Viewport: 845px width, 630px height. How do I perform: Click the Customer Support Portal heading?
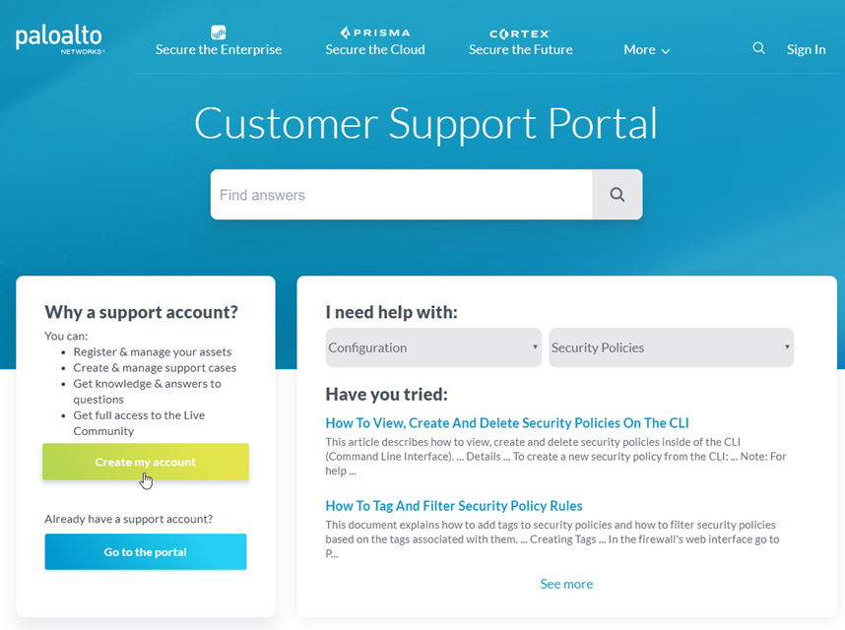pos(425,124)
